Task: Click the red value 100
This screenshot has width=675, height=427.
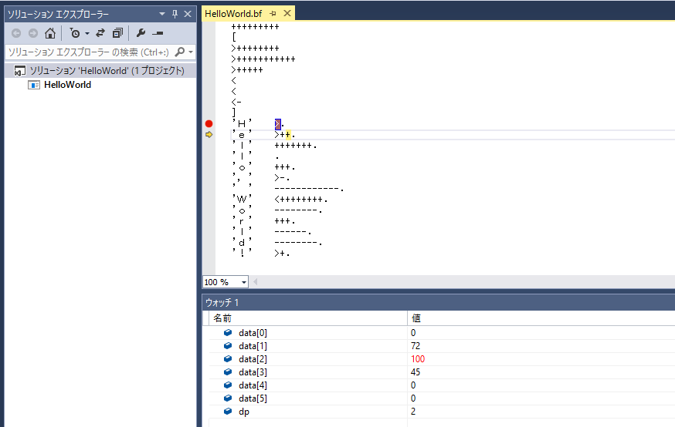Action: point(418,359)
